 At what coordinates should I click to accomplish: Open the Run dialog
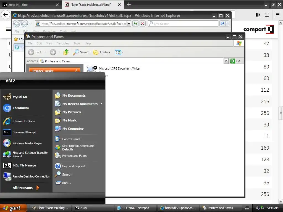[x=63, y=183]
